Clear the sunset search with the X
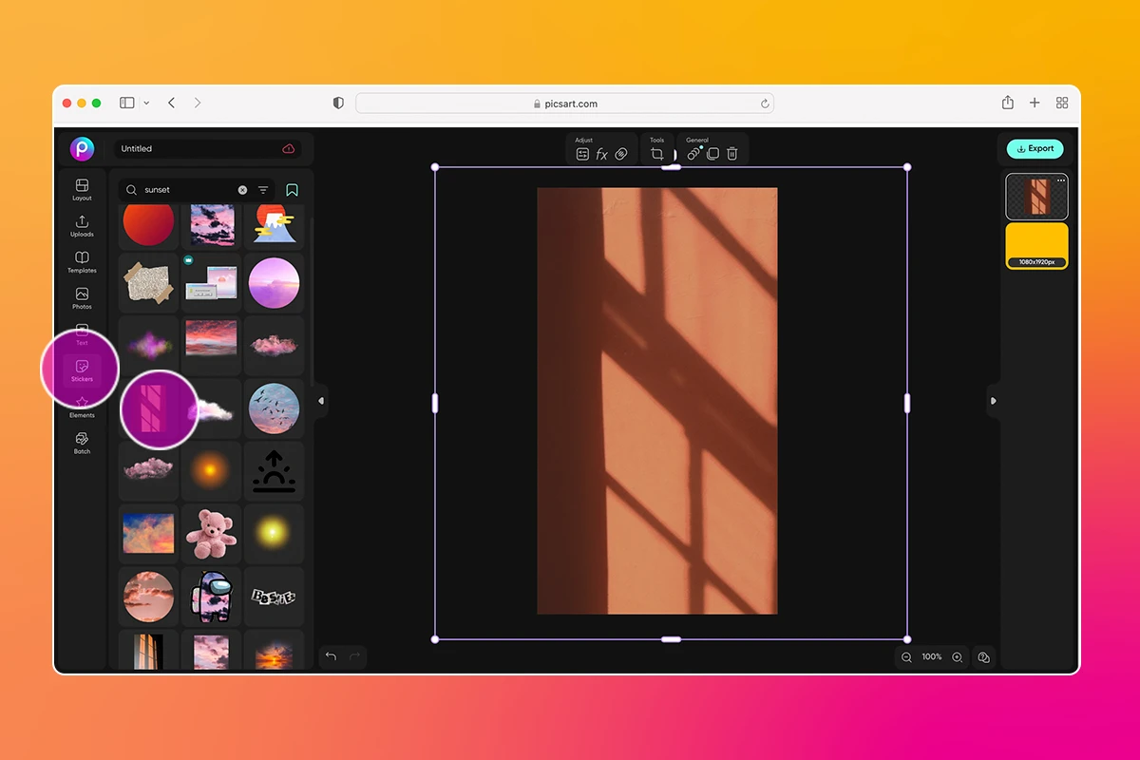 tap(242, 189)
